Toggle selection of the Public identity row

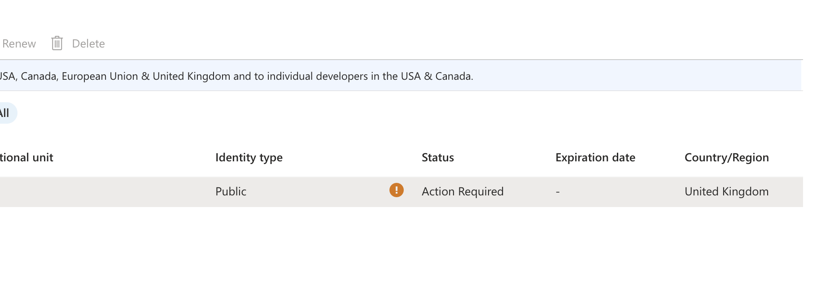[314, 191]
